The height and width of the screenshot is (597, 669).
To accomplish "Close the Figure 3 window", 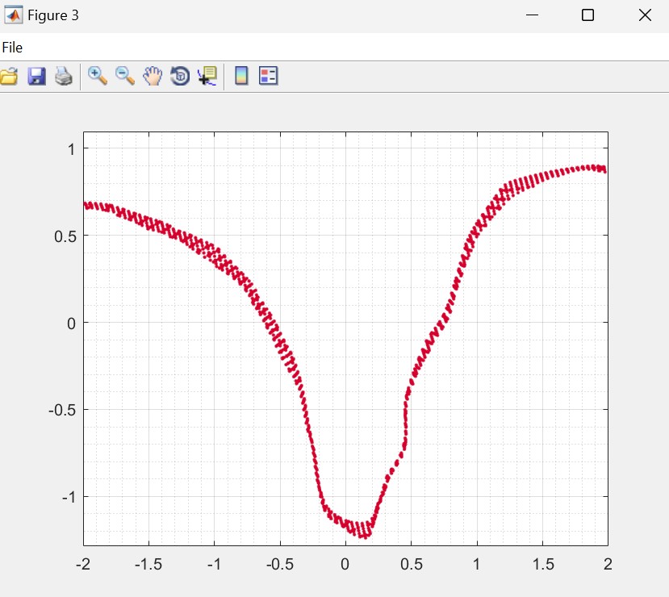I will [644, 15].
